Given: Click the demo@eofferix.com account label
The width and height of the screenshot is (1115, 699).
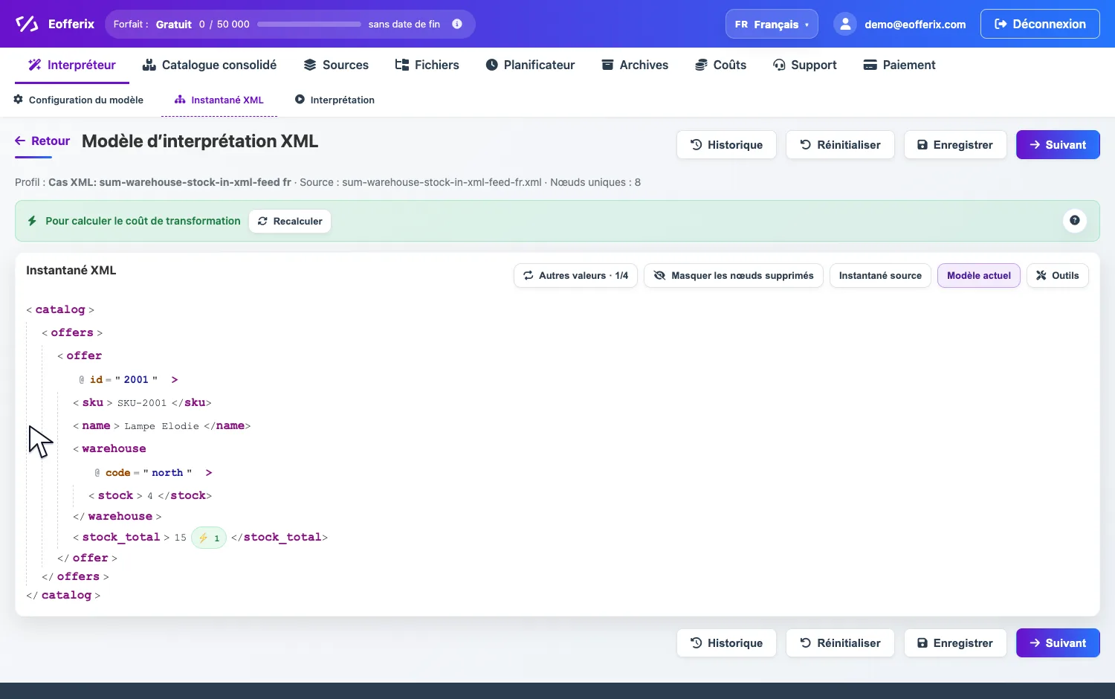Looking at the screenshot, I should click(915, 24).
